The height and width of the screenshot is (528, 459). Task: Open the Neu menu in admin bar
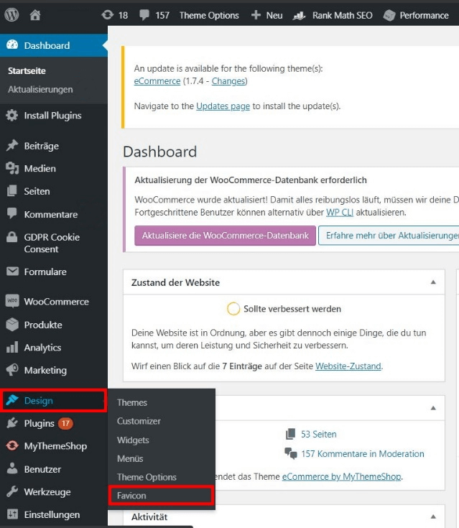[x=274, y=16]
